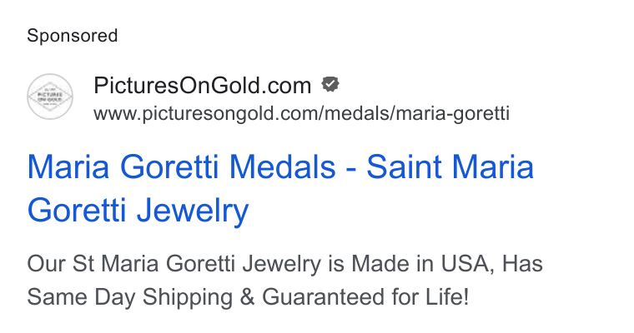The height and width of the screenshot is (333, 634).
Task: Open the Maria Goretti Medals headline link
Action: [x=280, y=188]
